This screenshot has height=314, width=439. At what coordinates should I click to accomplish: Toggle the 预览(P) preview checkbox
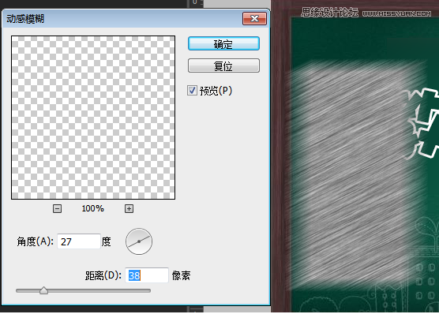(192, 91)
